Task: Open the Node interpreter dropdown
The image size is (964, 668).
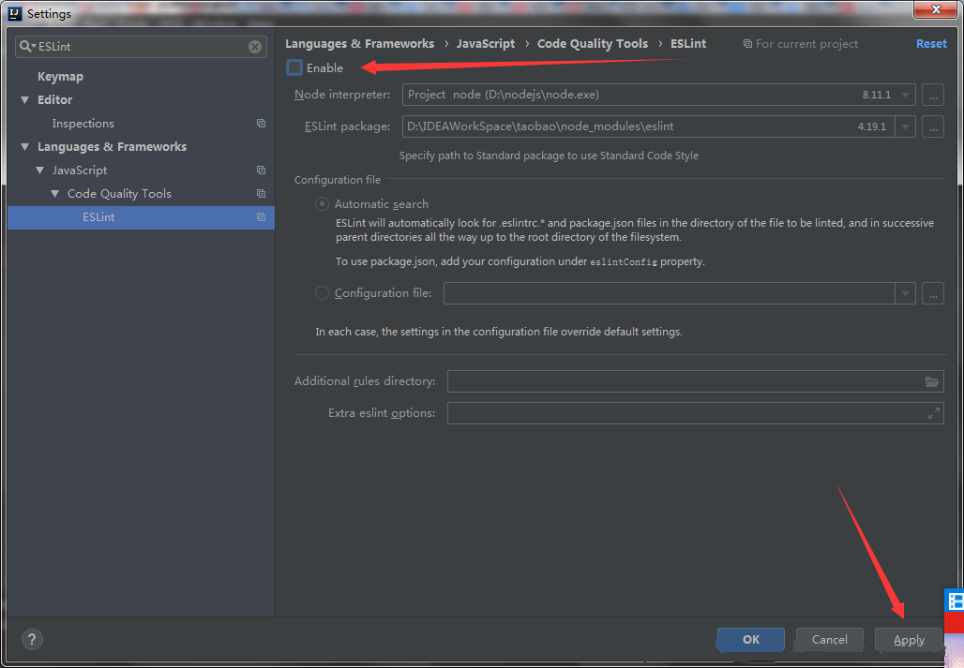Action: (905, 96)
